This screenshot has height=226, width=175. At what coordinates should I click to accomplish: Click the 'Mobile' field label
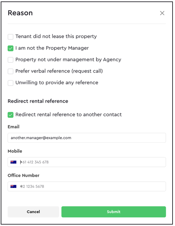pos(15,151)
